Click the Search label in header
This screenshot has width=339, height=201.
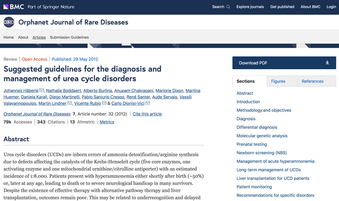click(218, 7)
